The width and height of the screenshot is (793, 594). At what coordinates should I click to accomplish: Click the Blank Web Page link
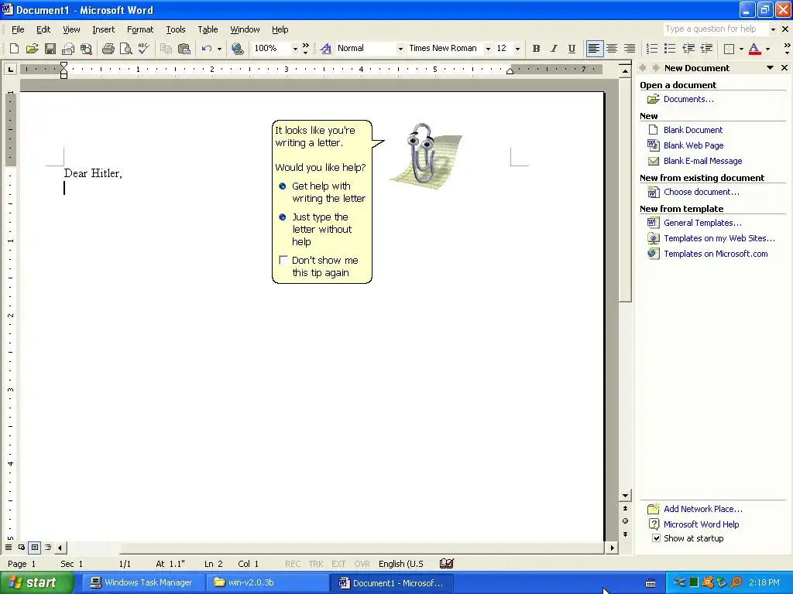point(693,145)
